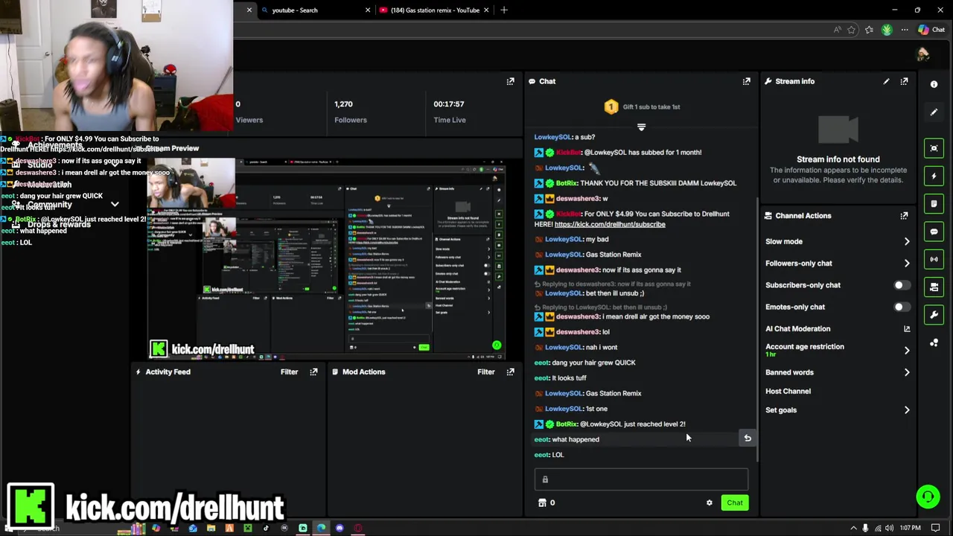Pop out the Channel Actions panel
The width and height of the screenshot is (953, 536).
click(904, 216)
